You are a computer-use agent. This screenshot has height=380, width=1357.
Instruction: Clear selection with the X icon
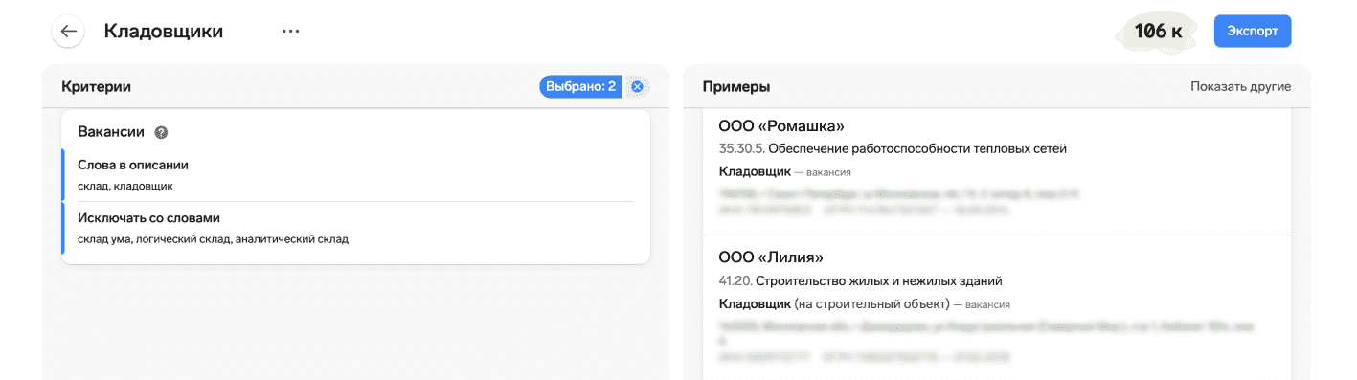click(x=637, y=87)
